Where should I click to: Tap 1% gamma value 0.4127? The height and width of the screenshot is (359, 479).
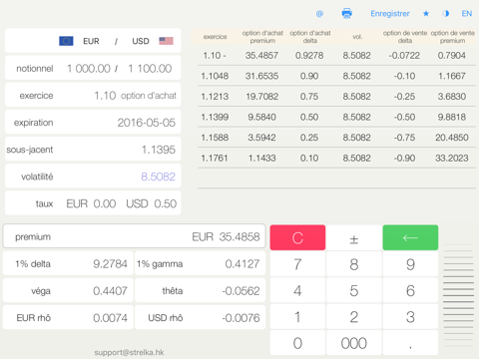click(x=242, y=264)
